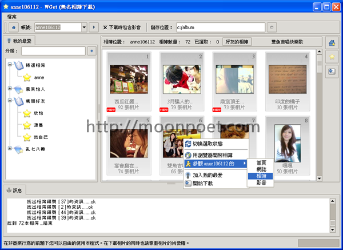Select album thumbnail 4 印度的橘子
This screenshot has height=250, width=343.
coord(288,81)
